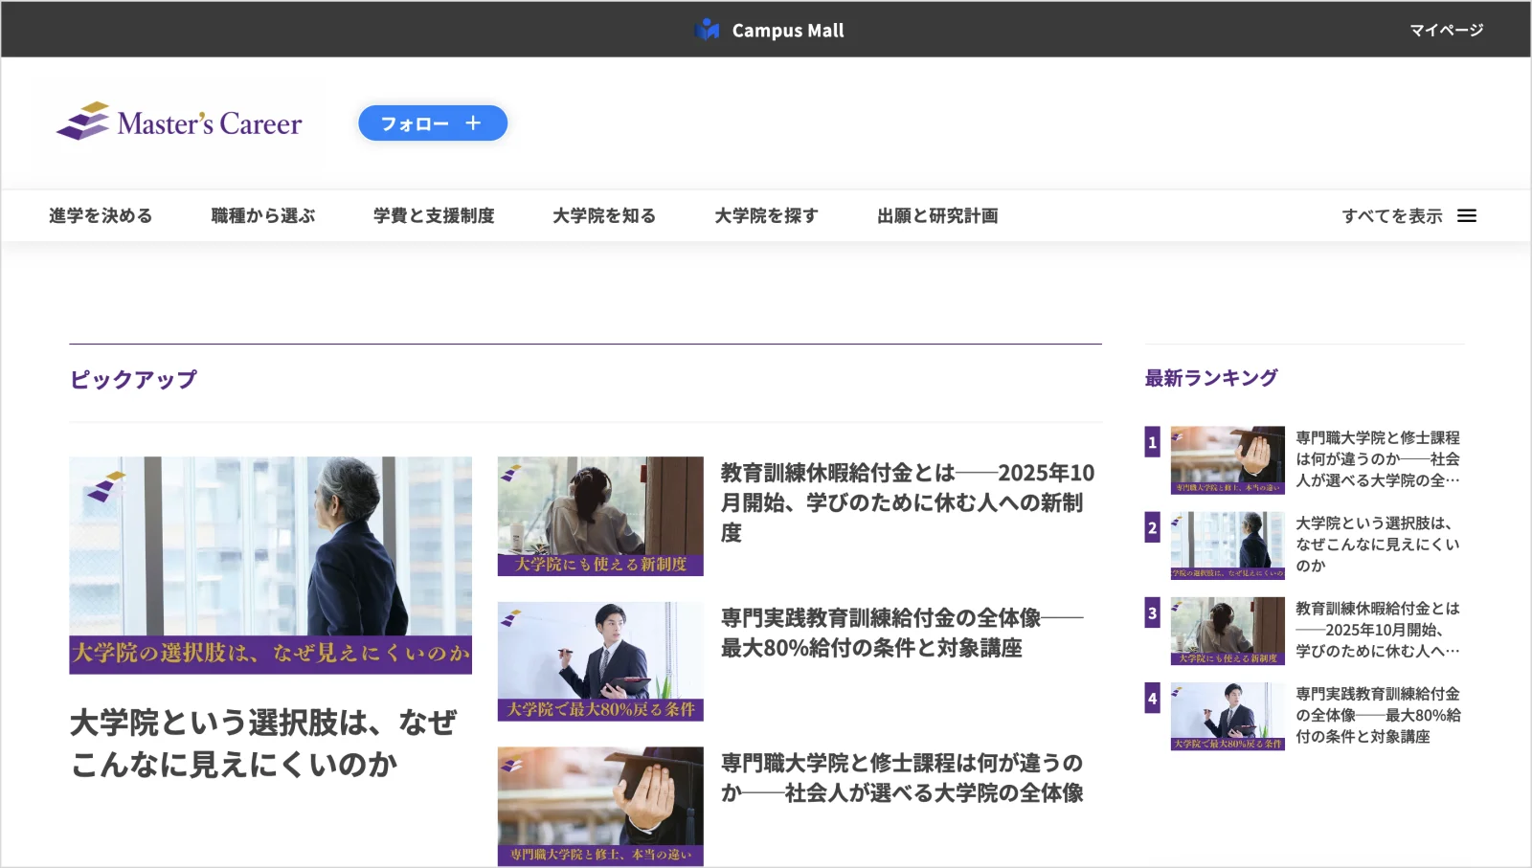The width and height of the screenshot is (1532, 868).
Task: Click the plus icon on フォロー button
Action: point(473,123)
